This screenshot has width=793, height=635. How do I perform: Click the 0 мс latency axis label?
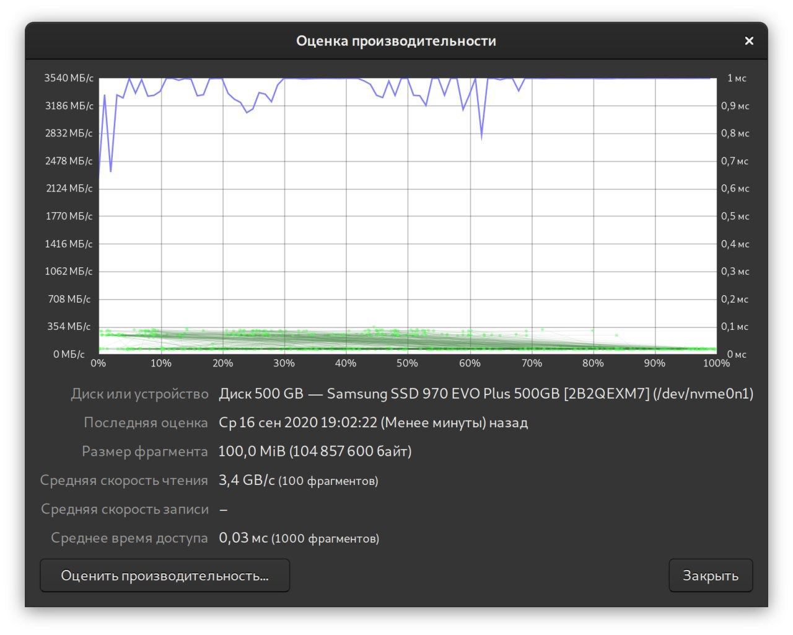point(737,355)
